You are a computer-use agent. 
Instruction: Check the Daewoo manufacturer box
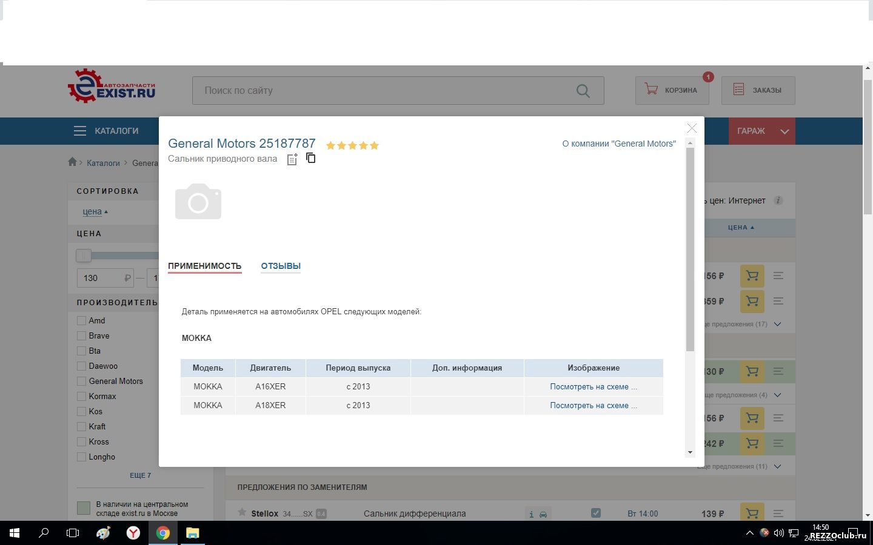click(x=81, y=366)
